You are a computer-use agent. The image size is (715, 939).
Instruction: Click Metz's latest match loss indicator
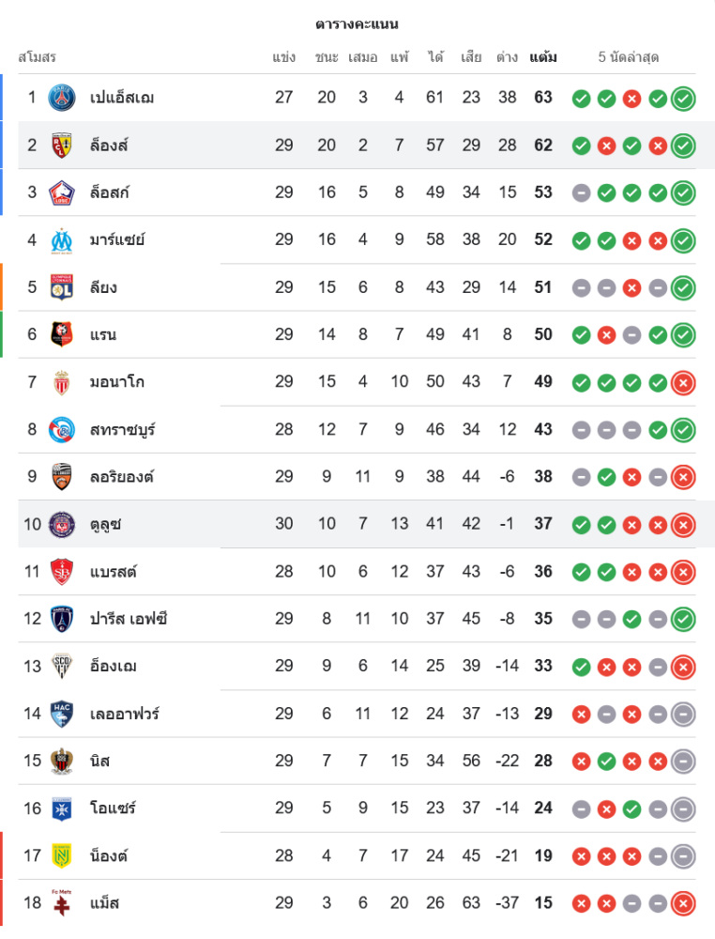[x=683, y=903]
